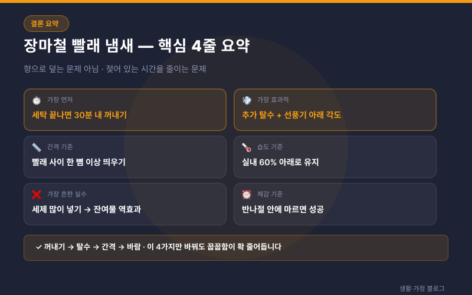
Task: Click the checkmark icon before 꺼내기
Action: [38, 247]
